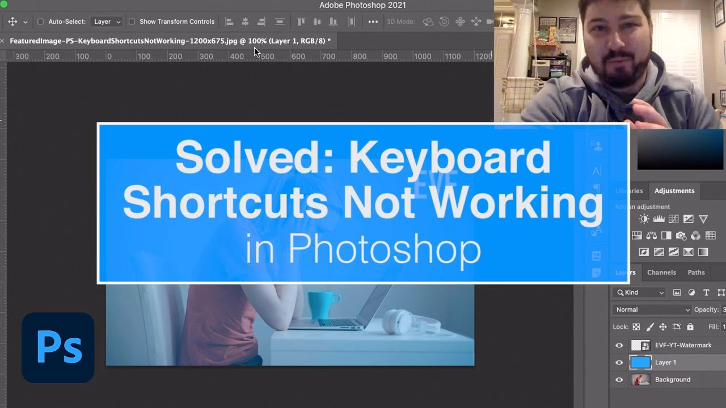
Task: Select the Photo Filter adjustment
Action: [x=681, y=235]
